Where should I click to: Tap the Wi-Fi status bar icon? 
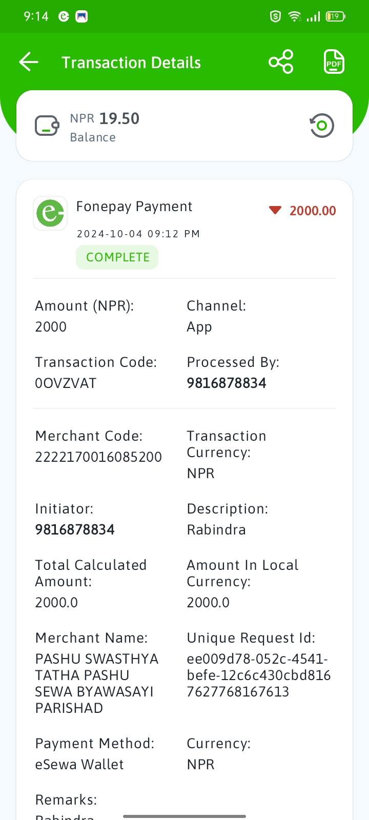point(294,16)
